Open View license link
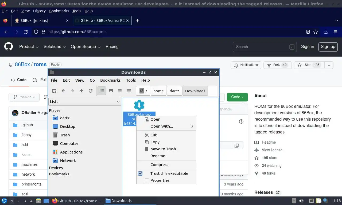Image resolution: width=342 pixels, height=205 pixels. coord(272,150)
